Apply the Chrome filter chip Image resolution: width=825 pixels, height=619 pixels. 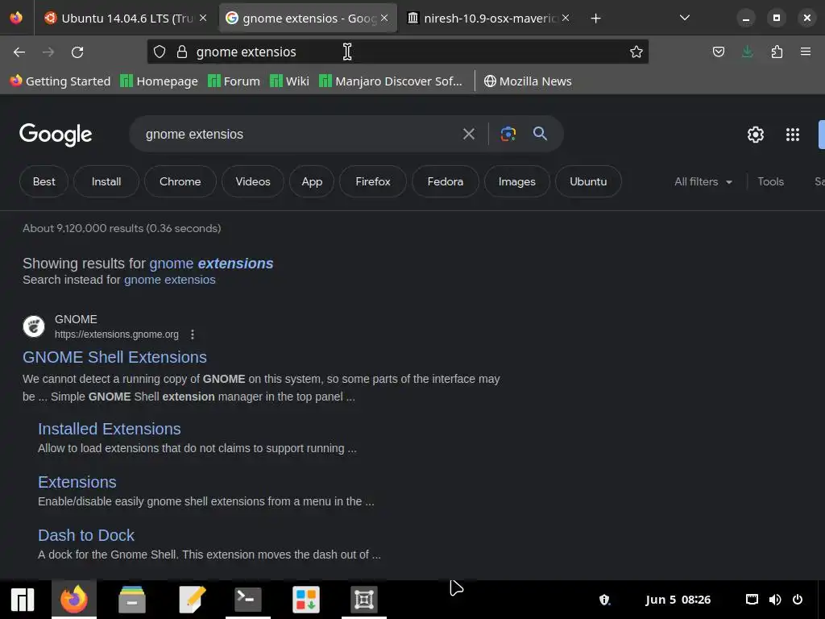(x=180, y=181)
